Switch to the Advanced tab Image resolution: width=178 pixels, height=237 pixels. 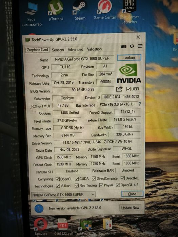[75, 49]
